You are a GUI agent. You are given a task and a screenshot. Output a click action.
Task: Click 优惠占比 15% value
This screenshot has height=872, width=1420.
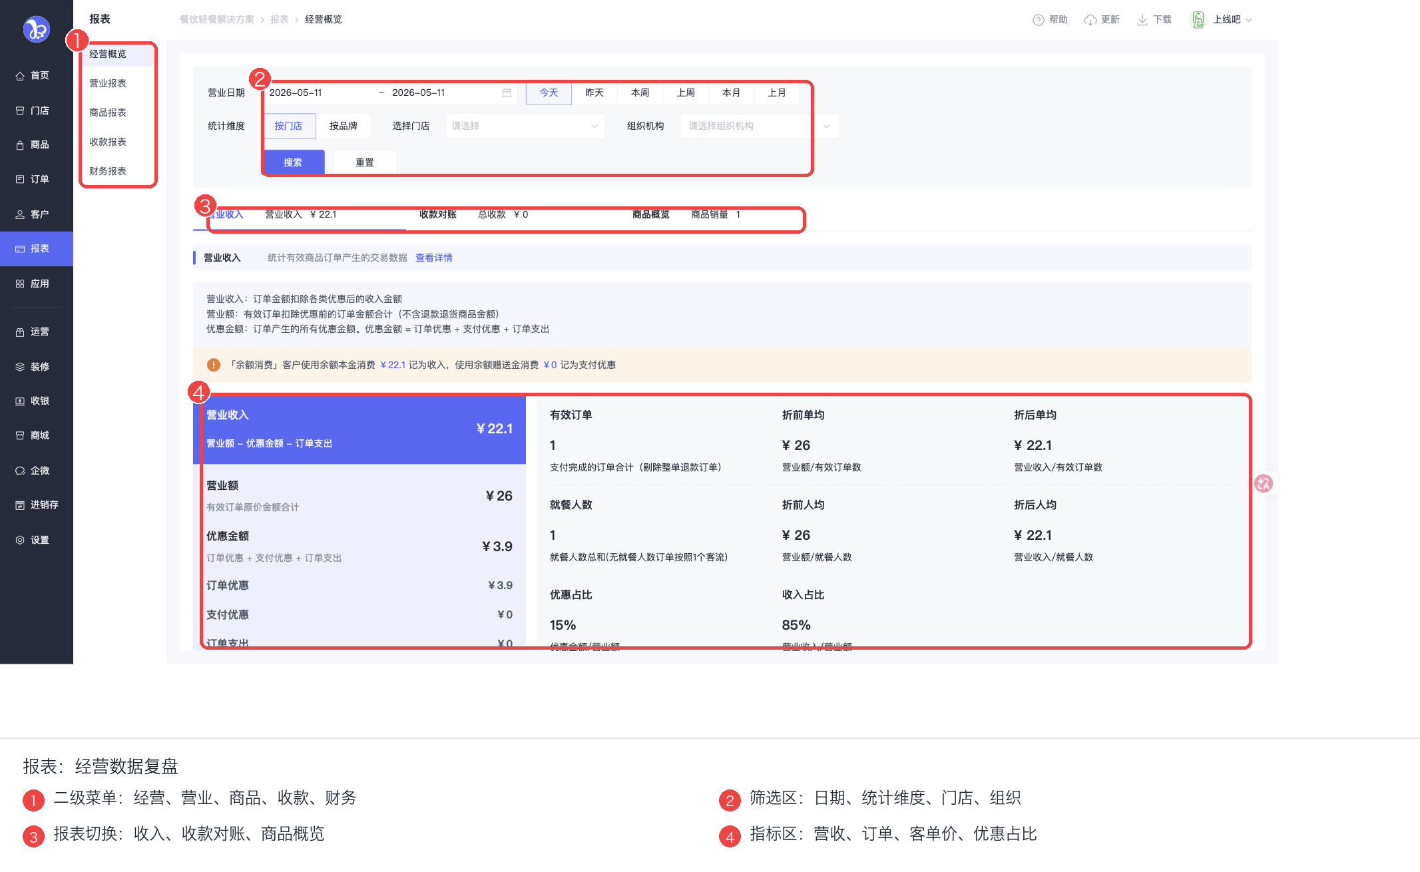click(x=563, y=625)
